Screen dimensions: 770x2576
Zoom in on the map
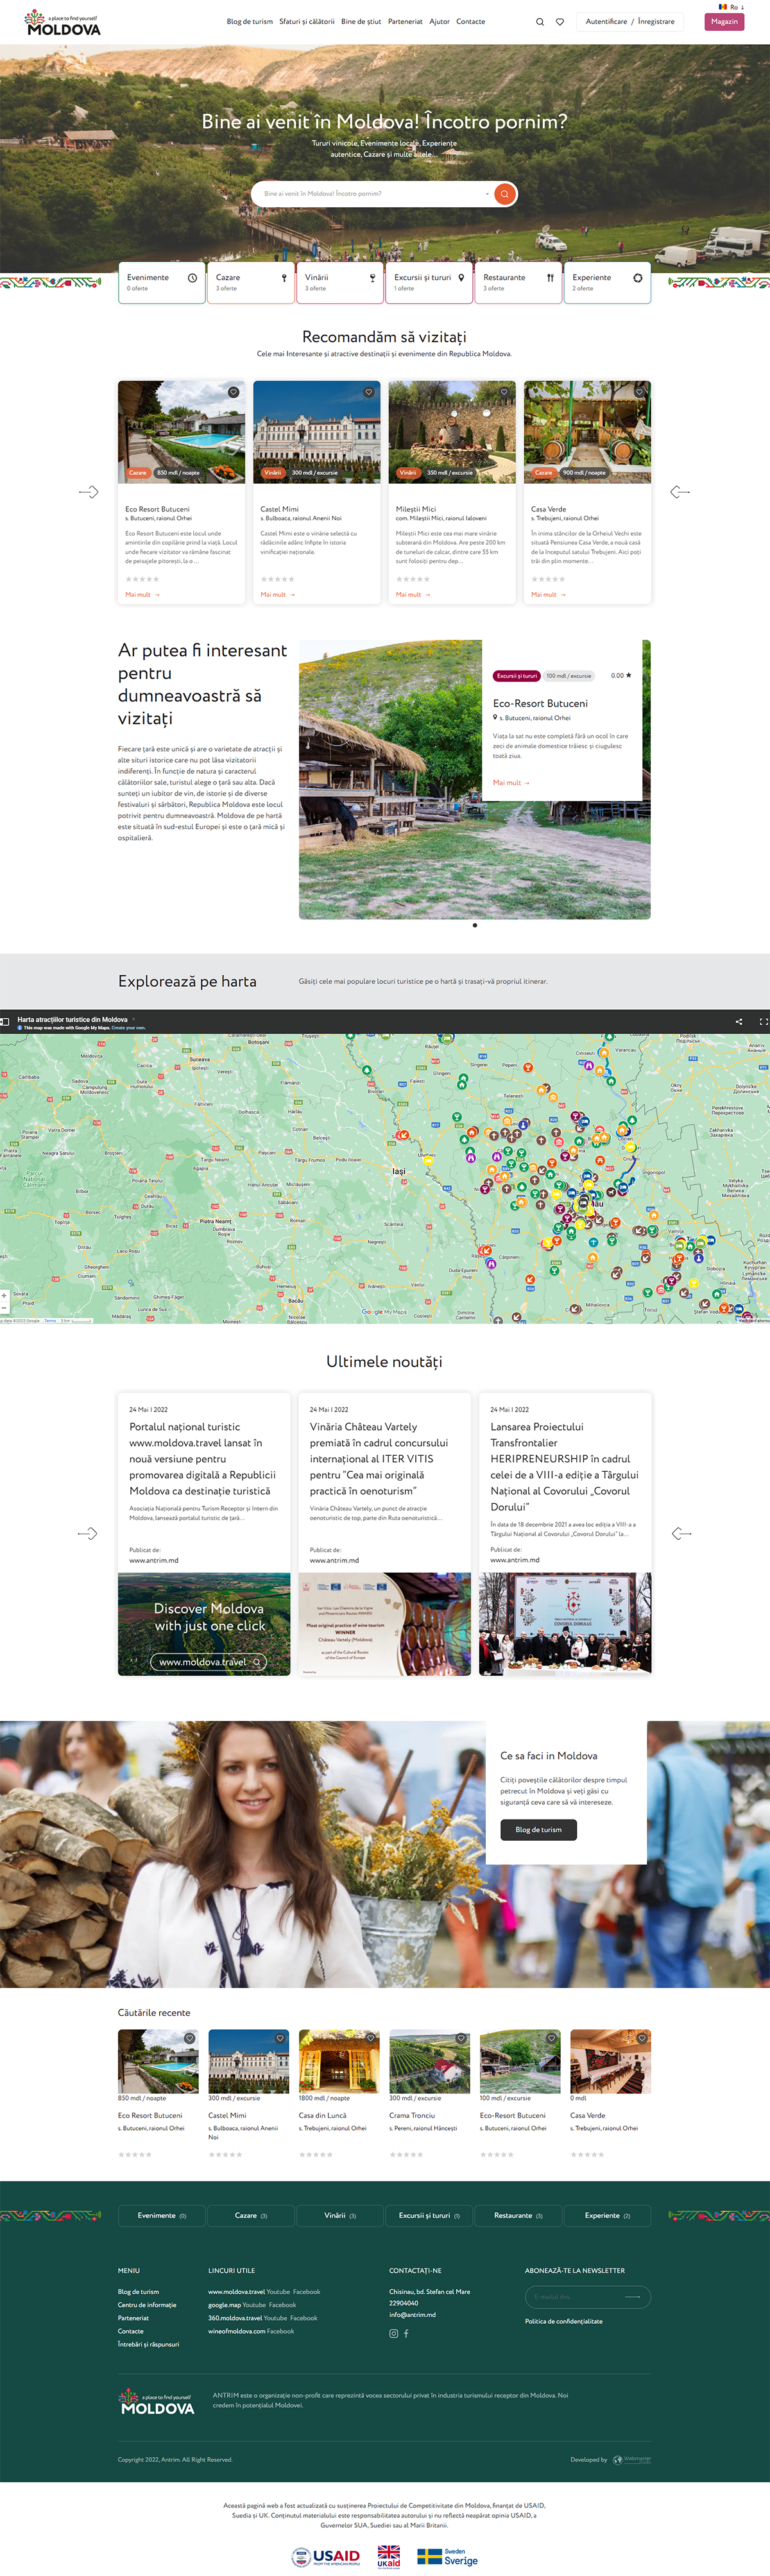5,1295
